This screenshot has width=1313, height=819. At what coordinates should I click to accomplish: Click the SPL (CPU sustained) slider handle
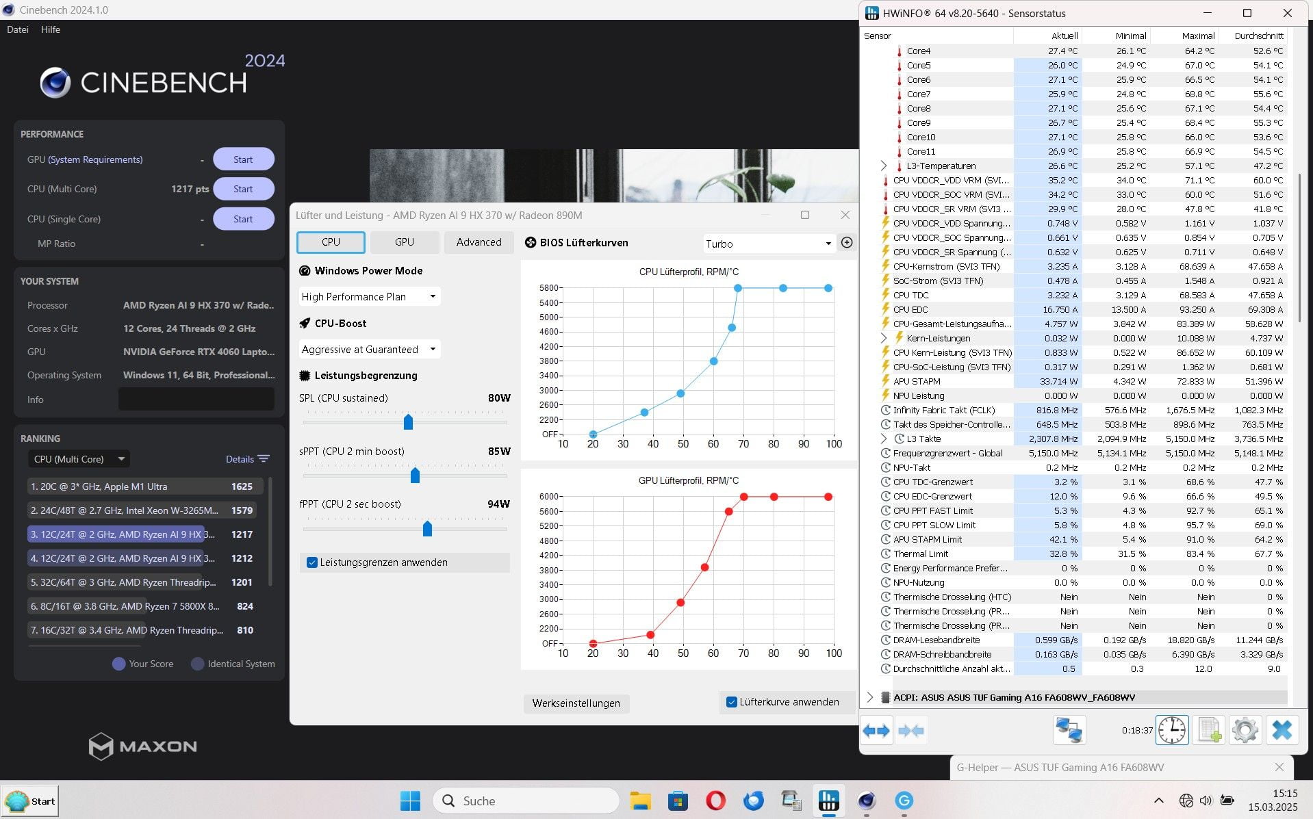[x=408, y=421]
